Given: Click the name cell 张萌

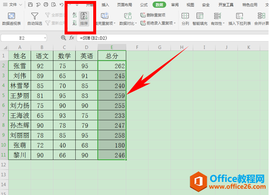Looking at the screenshot, I should (20, 146).
